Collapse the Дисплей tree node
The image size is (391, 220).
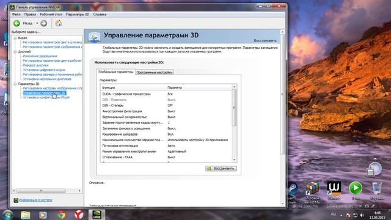(15, 51)
